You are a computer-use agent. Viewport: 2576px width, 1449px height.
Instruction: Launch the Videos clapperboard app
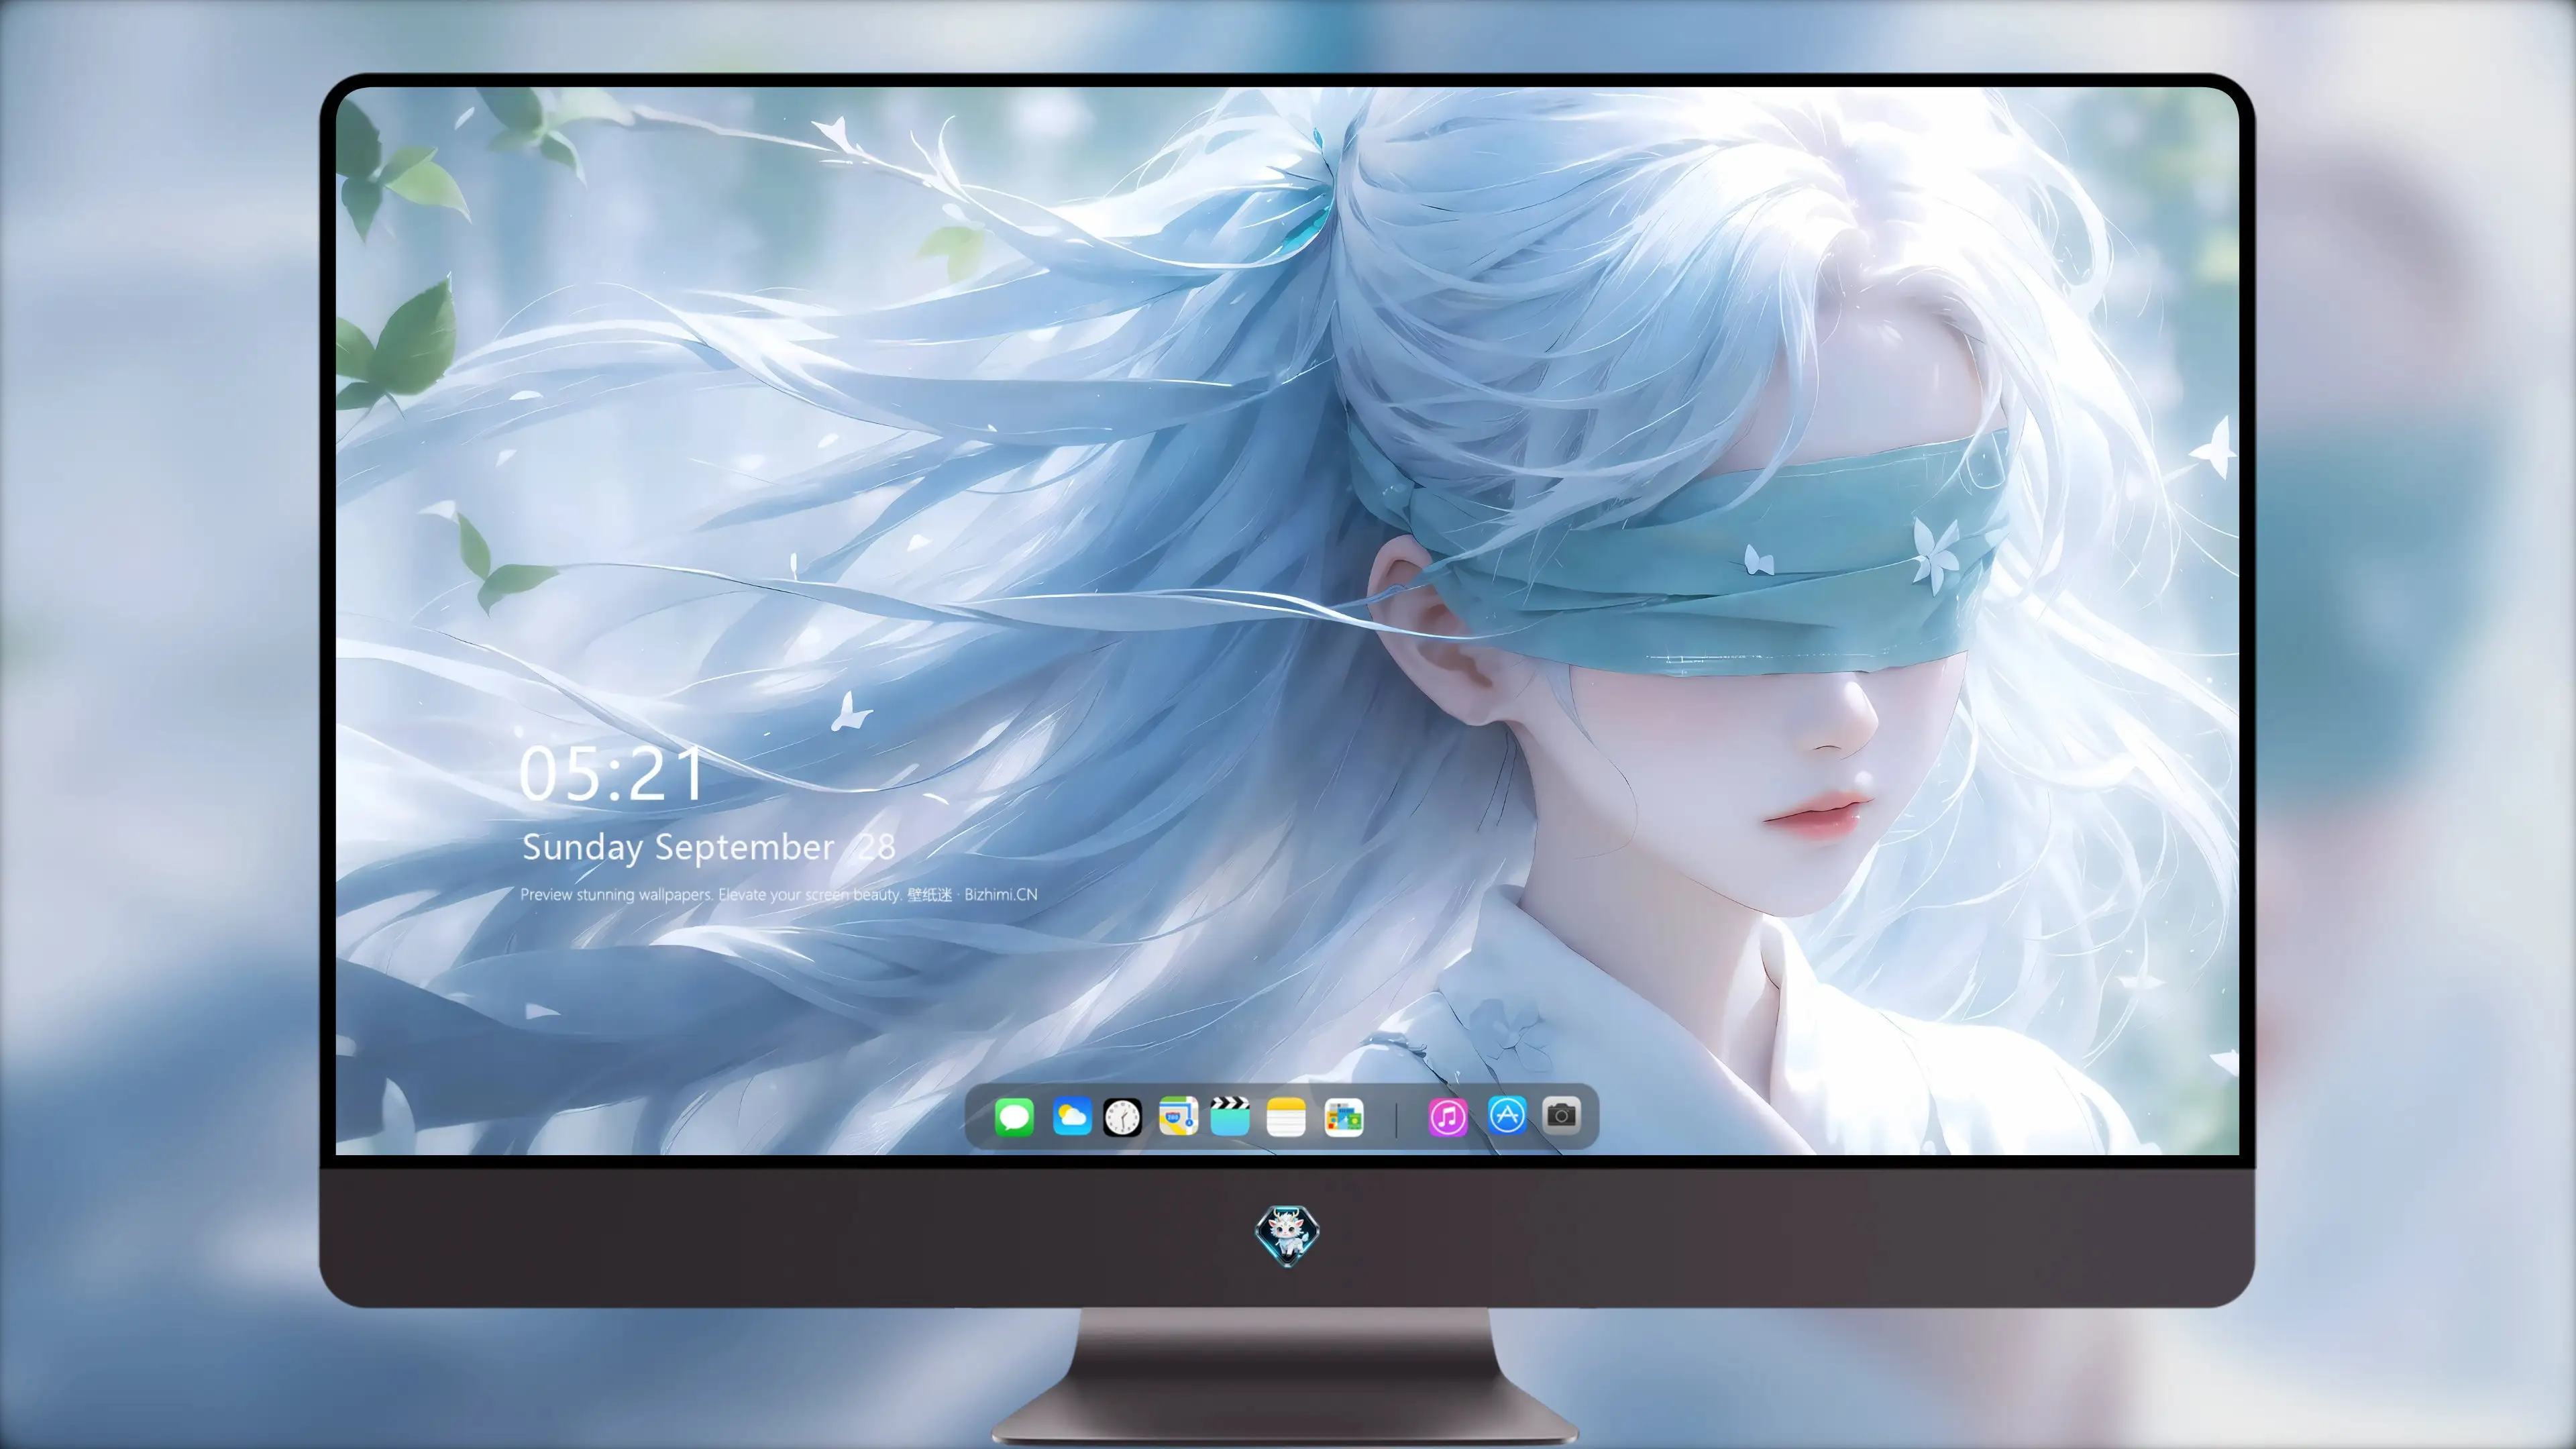1230,1116
